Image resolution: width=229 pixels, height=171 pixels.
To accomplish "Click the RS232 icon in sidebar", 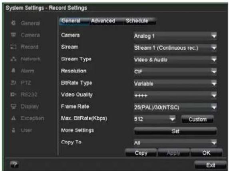I will point(14,95).
